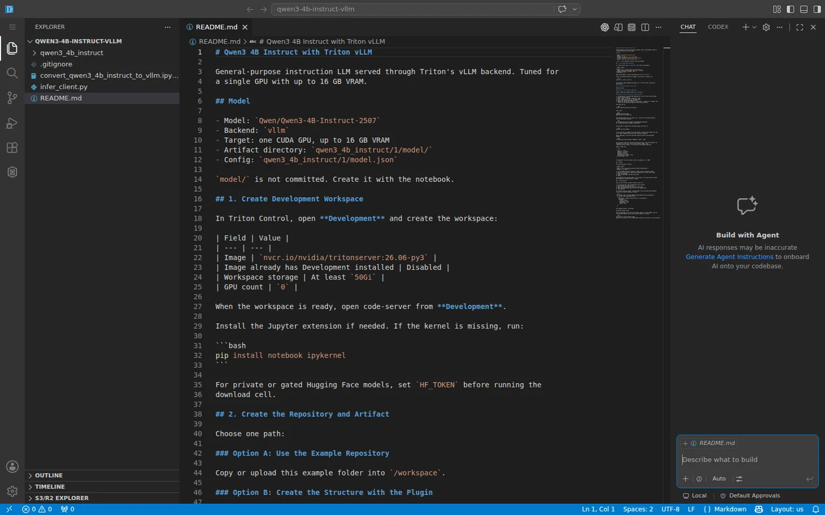Open Explorer views ellipsis menu
This screenshot has width=825, height=515.
click(167, 27)
